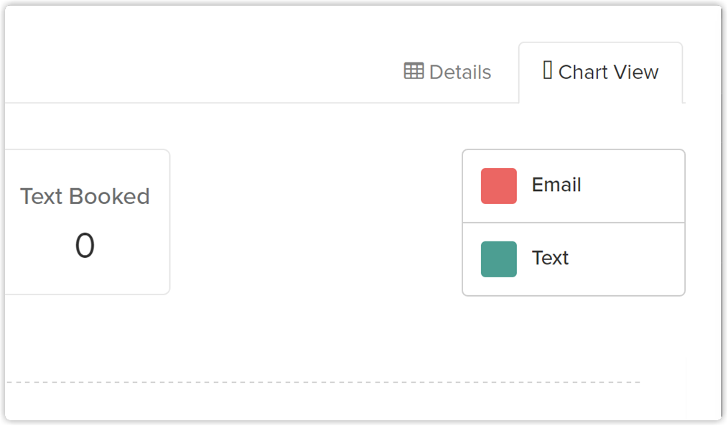Screen dimensions: 728x426
Task: Click empty space in the Text legend row
Action: 627,259
